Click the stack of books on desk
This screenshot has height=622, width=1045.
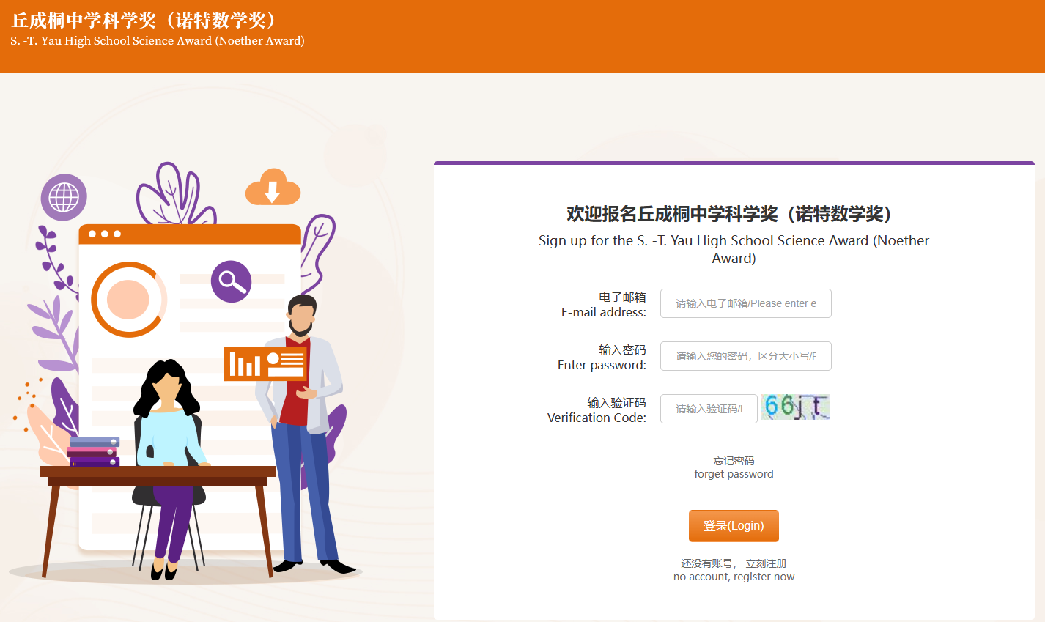[93, 452]
